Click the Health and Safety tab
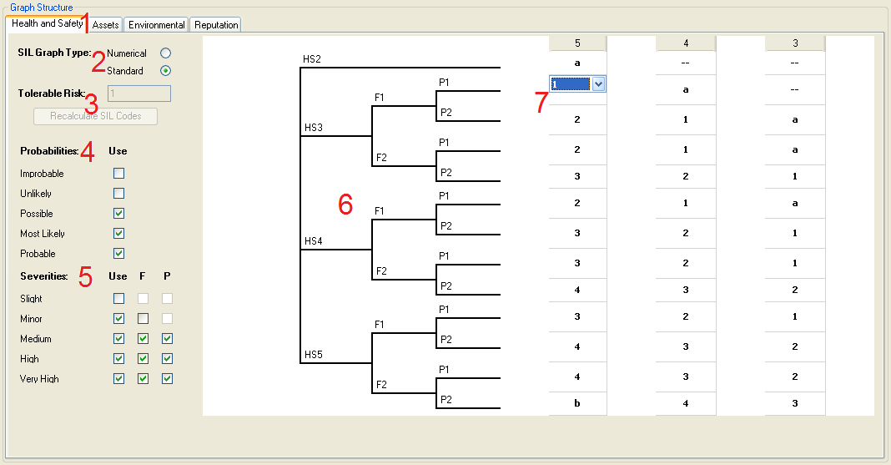Image resolution: width=891 pixels, height=465 pixels. tap(47, 23)
